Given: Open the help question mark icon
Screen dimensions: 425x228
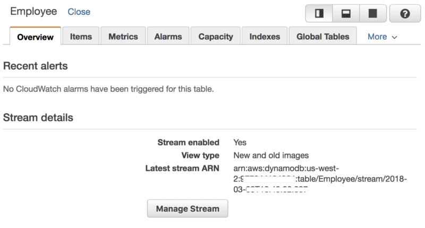Looking at the screenshot, I should (405, 14).
